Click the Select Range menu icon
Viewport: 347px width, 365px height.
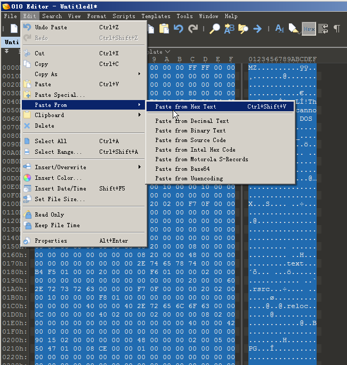27,152
